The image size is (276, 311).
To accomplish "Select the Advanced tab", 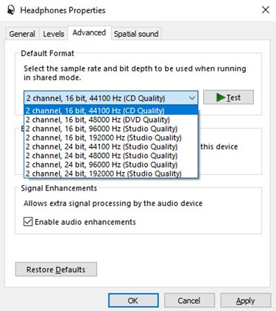I will point(89,32).
